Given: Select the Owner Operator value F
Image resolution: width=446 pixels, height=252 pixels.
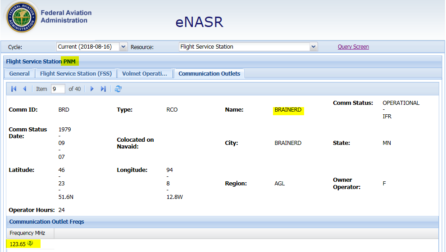Looking at the screenshot, I should click(384, 184).
